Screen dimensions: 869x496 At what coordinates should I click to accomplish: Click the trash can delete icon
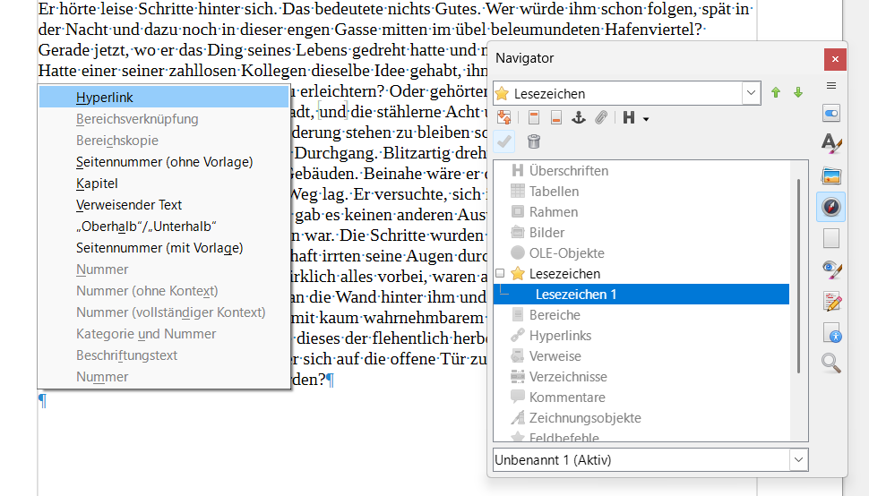click(534, 141)
